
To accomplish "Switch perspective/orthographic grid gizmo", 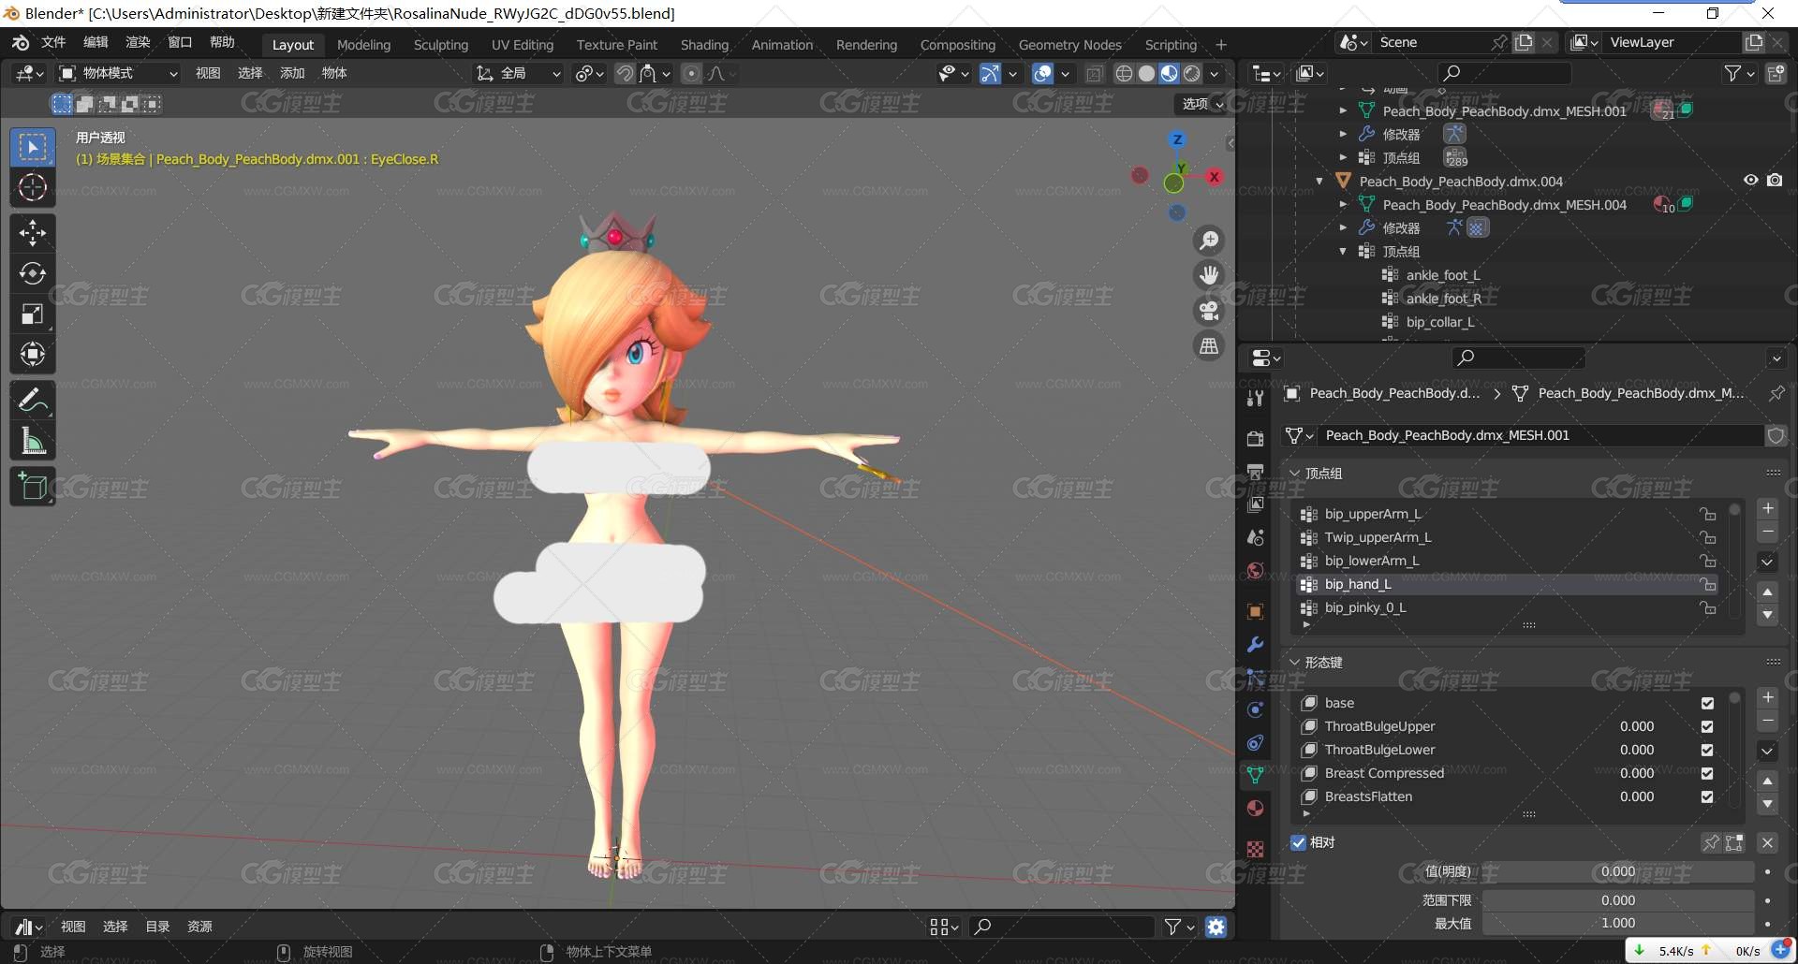I will click(1210, 346).
